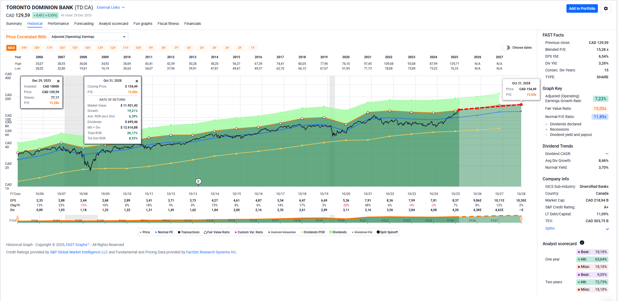Enable the Choose dates switch
The width and height of the screenshot is (618, 301).
(x=506, y=48)
